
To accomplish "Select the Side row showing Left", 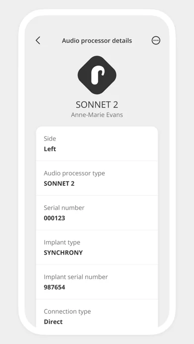I will pyautogui.click(x=97, y=144).
